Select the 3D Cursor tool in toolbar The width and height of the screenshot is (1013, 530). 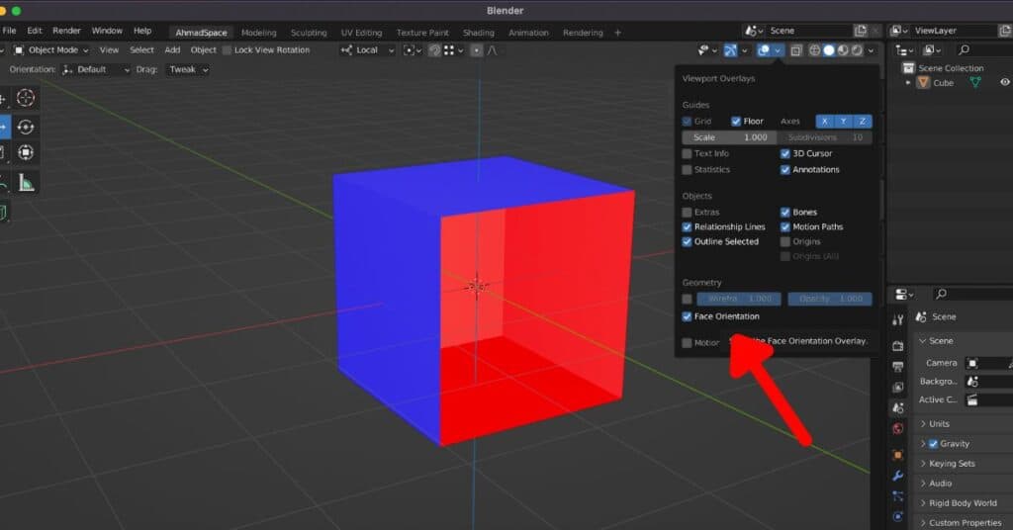(x=26, y=98)
